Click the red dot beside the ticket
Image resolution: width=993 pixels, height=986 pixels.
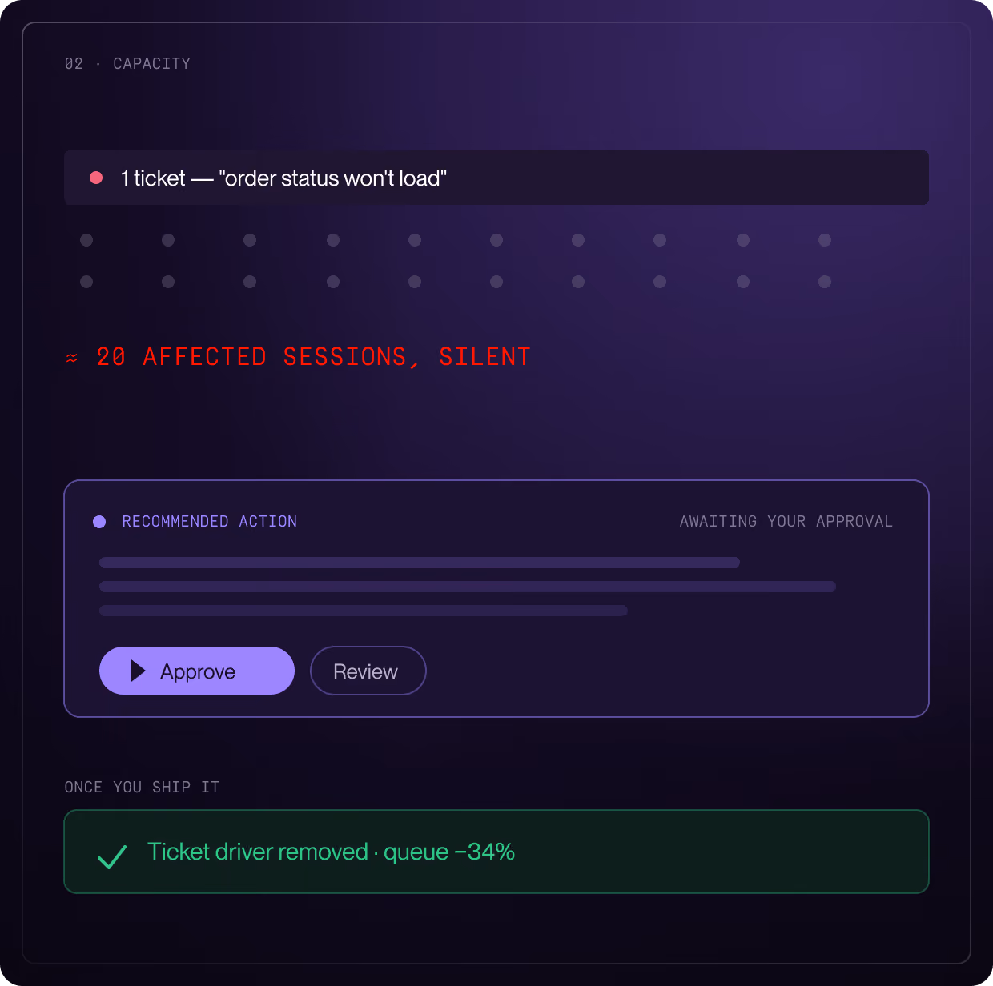pos(96,178)
